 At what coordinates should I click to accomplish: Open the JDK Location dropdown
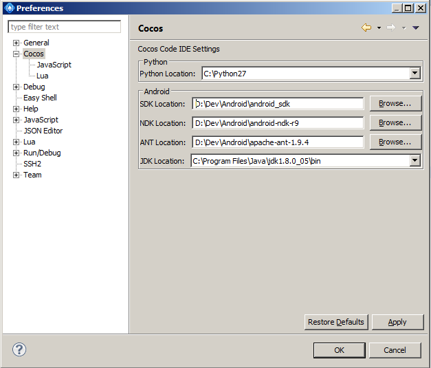tap(415, 161)
